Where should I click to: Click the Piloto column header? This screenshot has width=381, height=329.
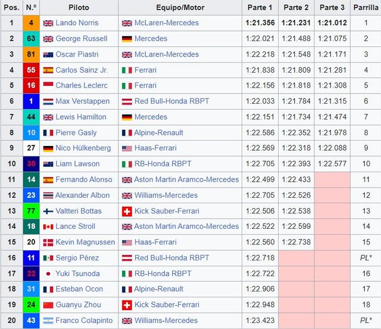[79, 8]
